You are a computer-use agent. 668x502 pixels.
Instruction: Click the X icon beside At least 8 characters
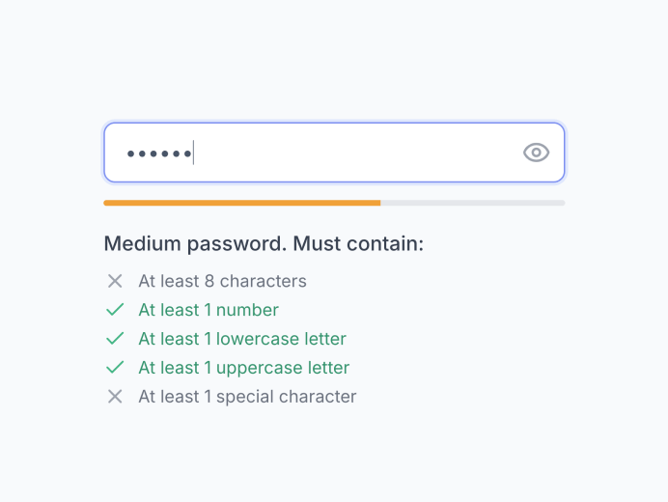115,281
